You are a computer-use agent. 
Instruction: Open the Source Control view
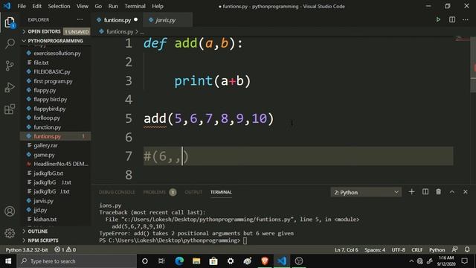[x=10, y=66]
